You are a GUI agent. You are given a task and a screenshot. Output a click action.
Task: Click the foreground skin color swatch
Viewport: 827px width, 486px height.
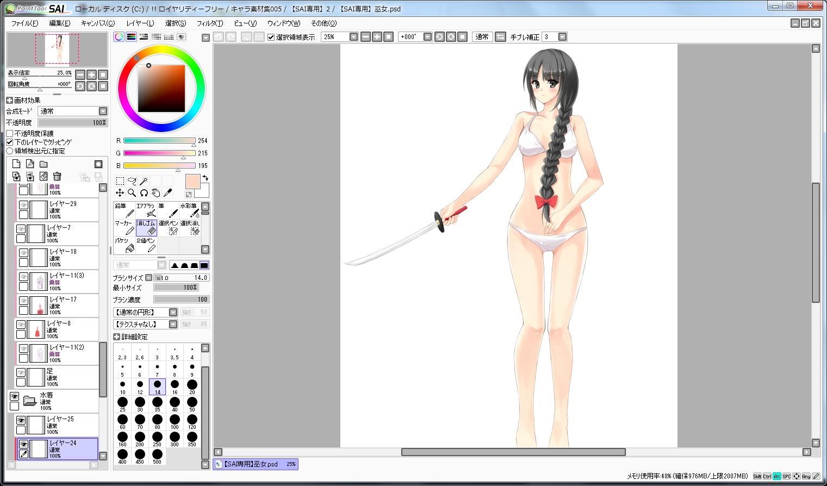(192, 182)
